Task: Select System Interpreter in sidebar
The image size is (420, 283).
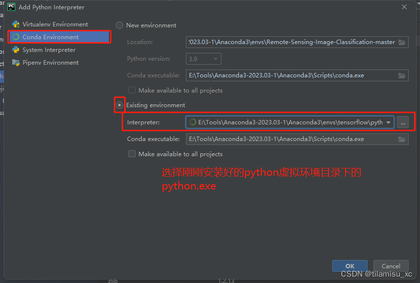Action: (49, 50)
